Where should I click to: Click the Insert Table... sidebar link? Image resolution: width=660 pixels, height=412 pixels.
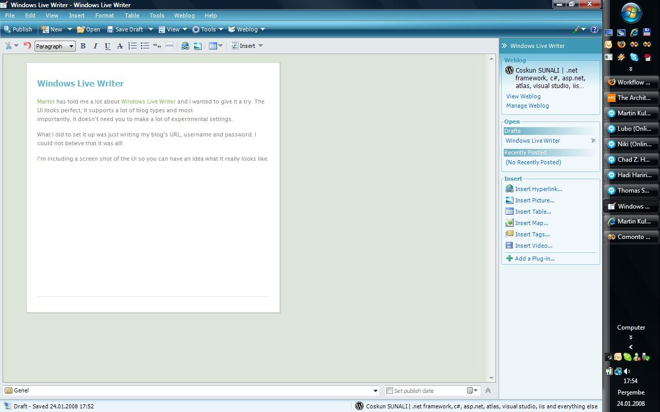pos(533,212)
